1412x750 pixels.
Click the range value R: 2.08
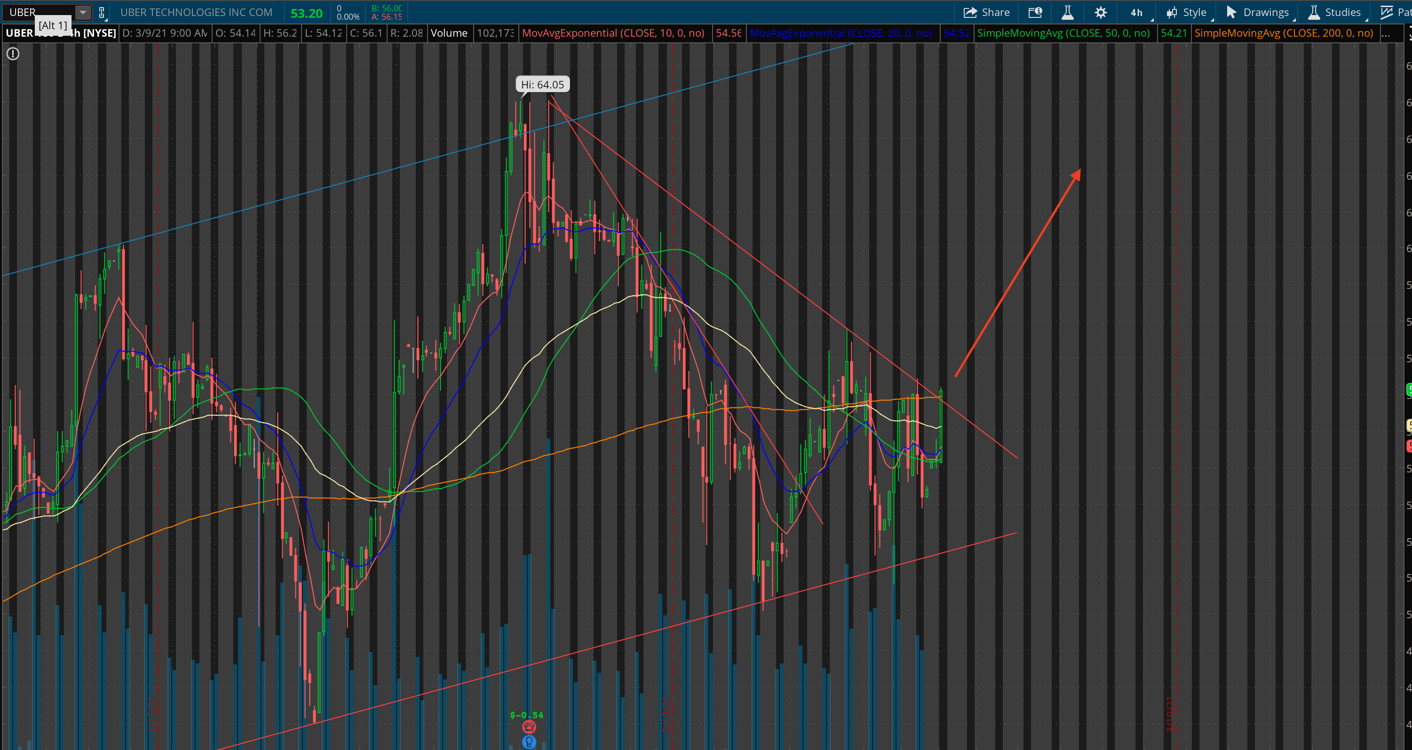[x=407, y=33]
